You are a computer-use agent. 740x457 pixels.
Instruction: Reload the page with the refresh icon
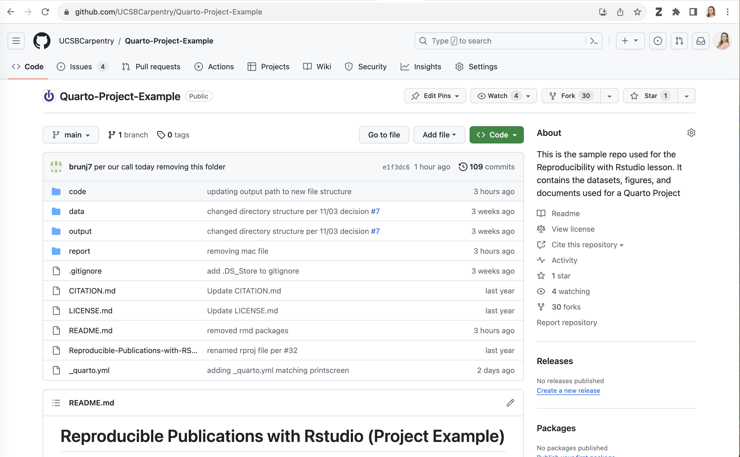coord(45,12)
